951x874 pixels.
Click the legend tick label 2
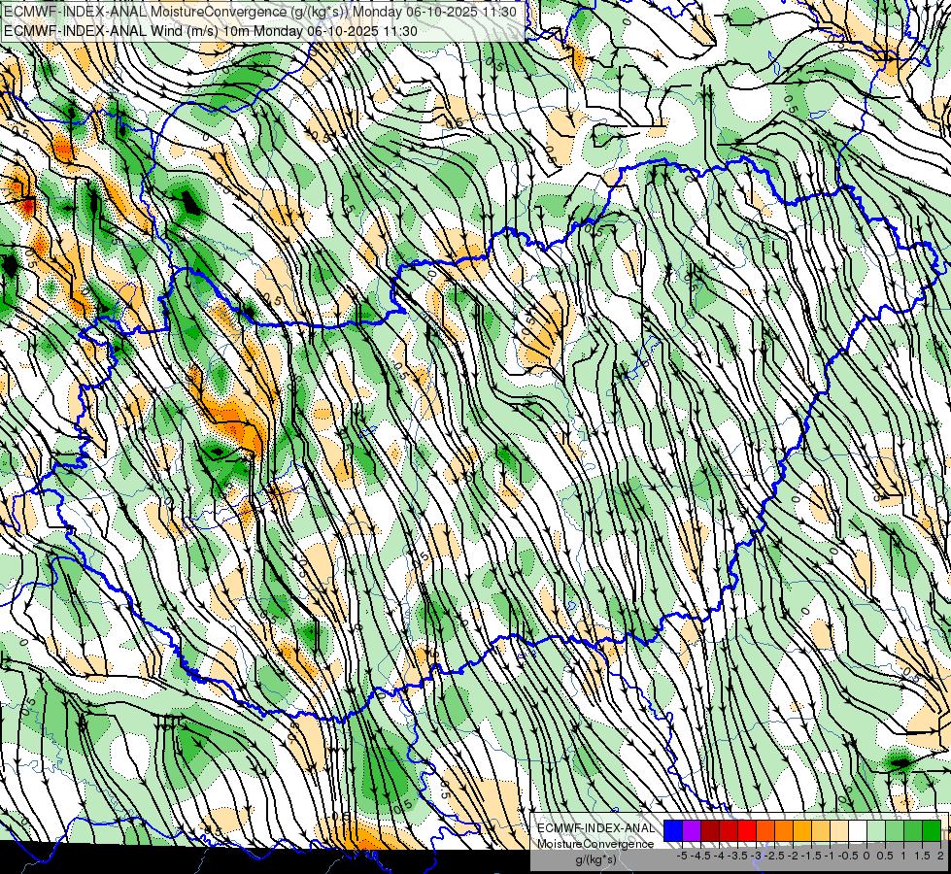click(x=940, y=856)
